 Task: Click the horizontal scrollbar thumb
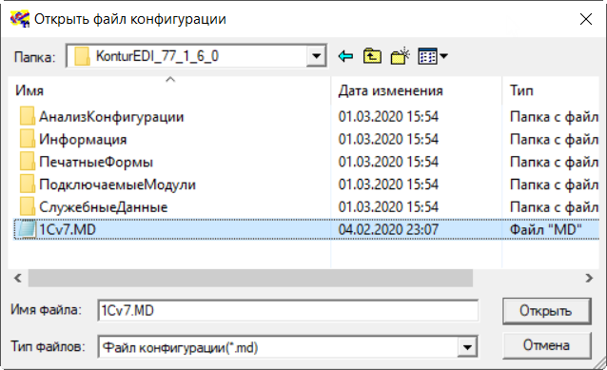(250, 278)
